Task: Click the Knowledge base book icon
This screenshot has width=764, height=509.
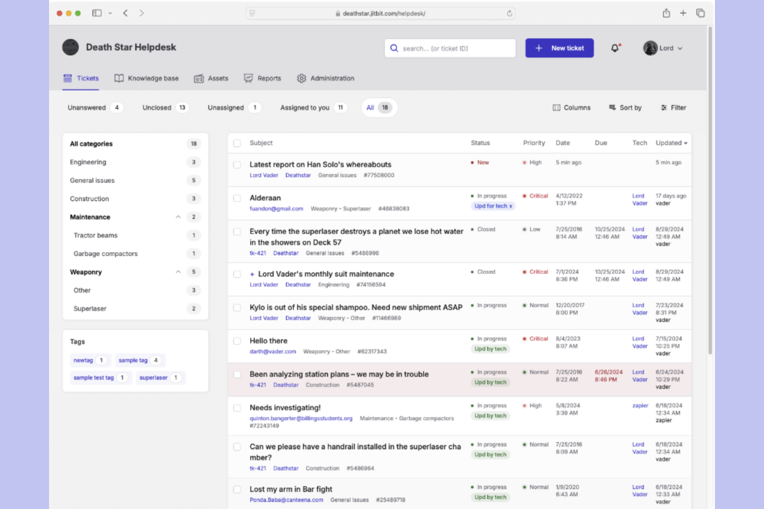Action: click(x=119, y=78)
